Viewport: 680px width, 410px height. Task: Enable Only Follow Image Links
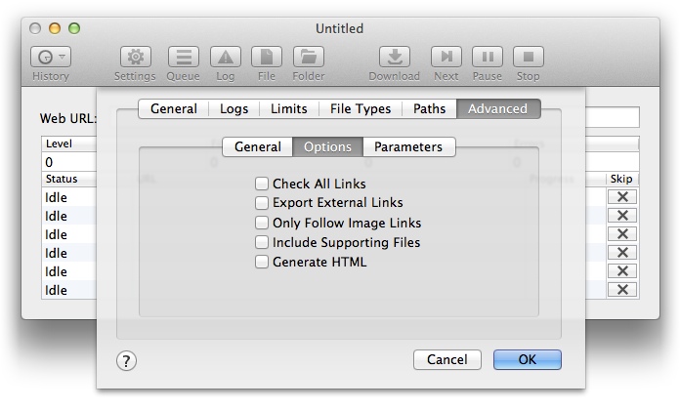[x=262, y=223]
